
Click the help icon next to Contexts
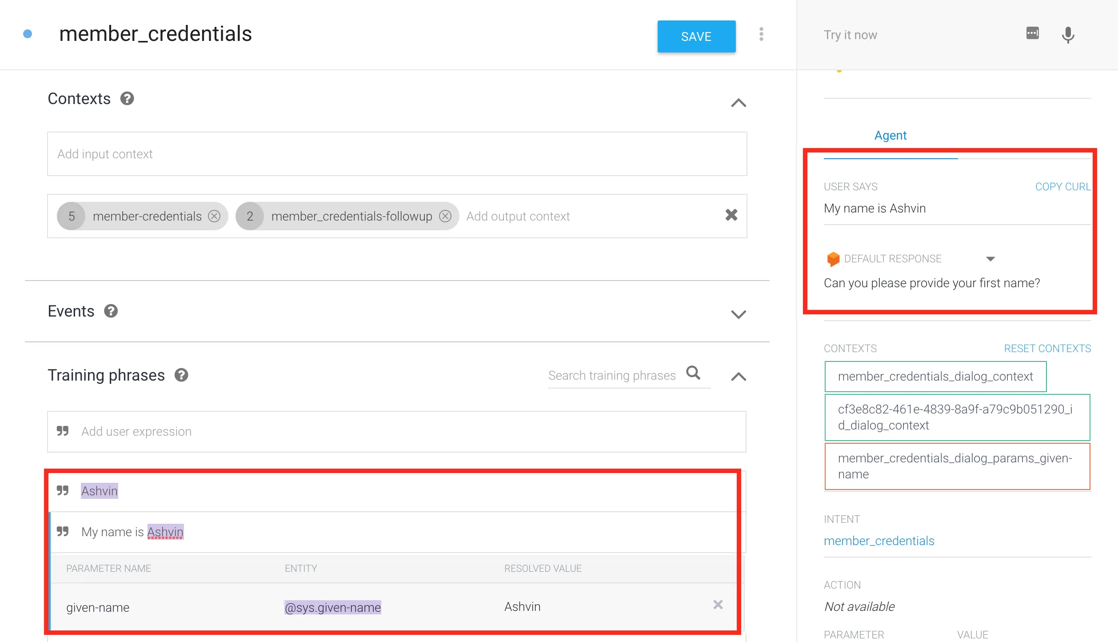[127, 99]
